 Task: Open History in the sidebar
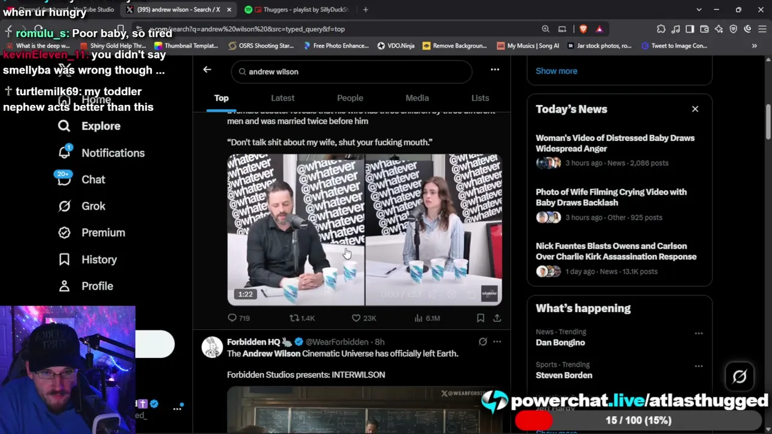coord(87,259)
